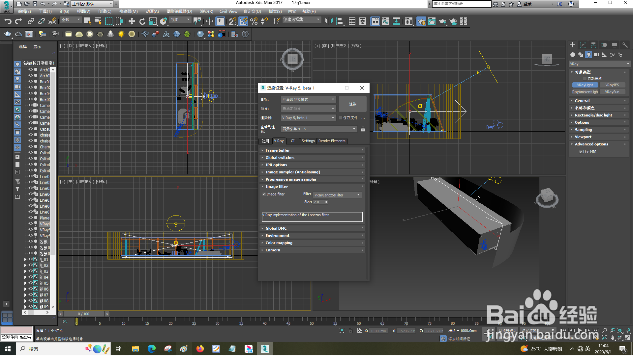
Task: Open the Civil View menu
Action: [x=228, y=11]
